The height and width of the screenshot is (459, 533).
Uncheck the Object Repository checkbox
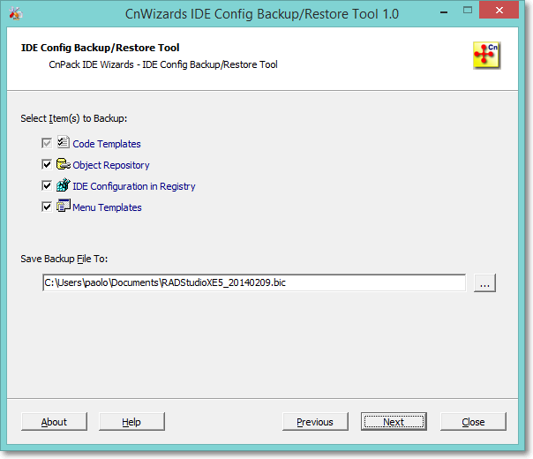point(47,164)
